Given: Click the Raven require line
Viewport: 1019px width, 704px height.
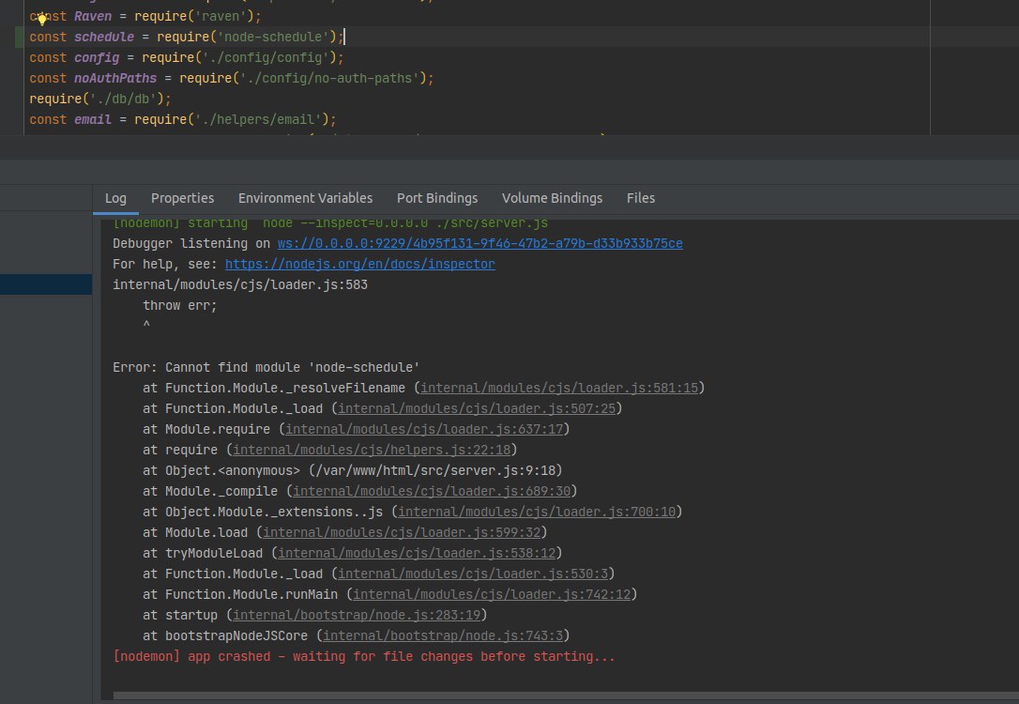Looking at the screenshot, I should point(144,16).
